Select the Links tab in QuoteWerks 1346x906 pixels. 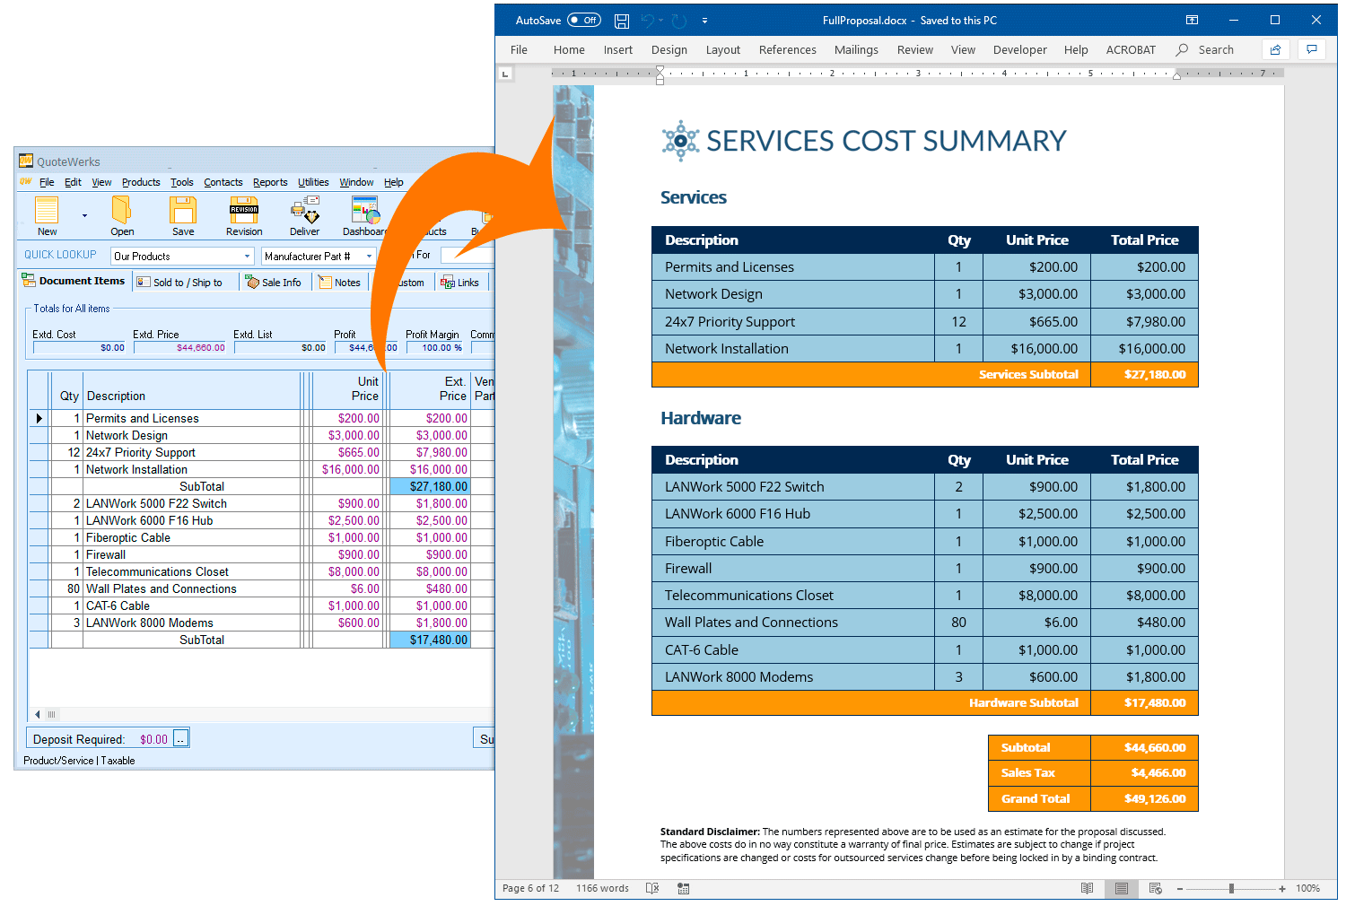pyautogui.click(x=459, y=283)
